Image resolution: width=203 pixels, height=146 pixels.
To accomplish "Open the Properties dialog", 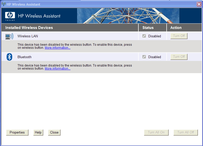I will 17,133.
